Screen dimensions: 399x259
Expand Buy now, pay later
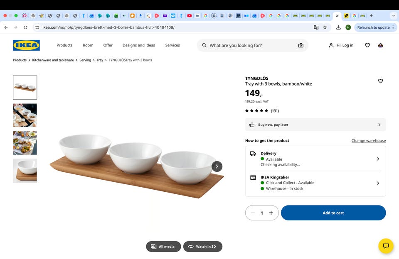coord(315,125)
